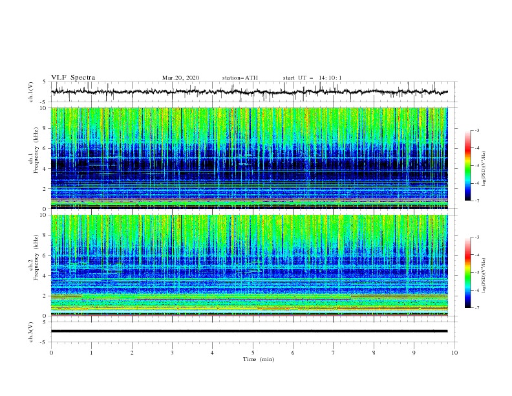Click the '-3' label on upper colorbar
The height and width of the screenshot is (396, 512).
point(476,130)
